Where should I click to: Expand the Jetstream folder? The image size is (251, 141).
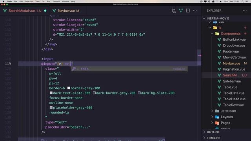212,111
